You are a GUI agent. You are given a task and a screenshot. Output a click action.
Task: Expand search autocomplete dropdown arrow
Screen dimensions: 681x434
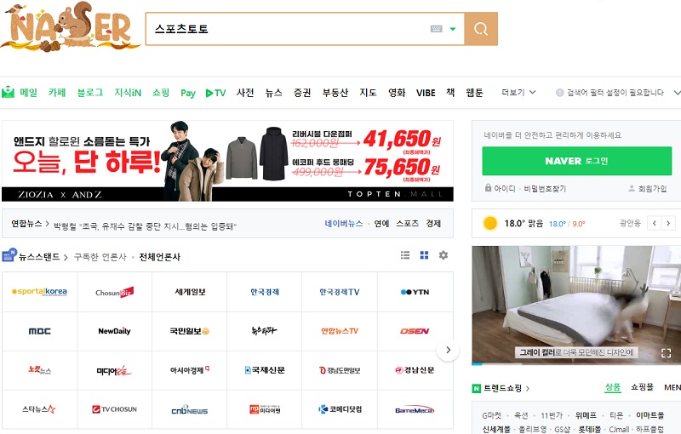click(453, 29)
